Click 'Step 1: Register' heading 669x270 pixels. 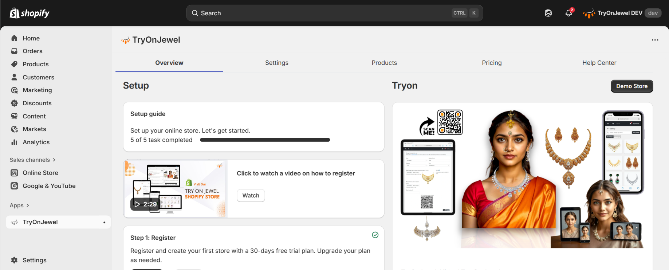[153, 238]
